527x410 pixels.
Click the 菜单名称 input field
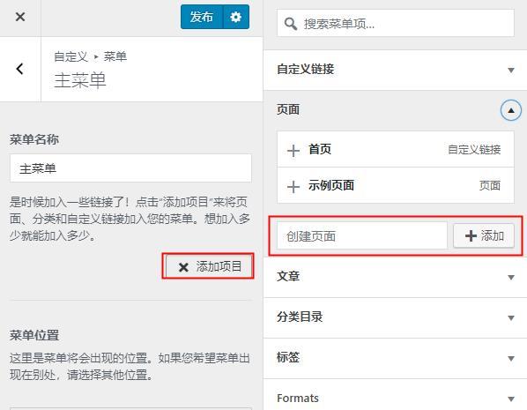click(x=130, y=168)
